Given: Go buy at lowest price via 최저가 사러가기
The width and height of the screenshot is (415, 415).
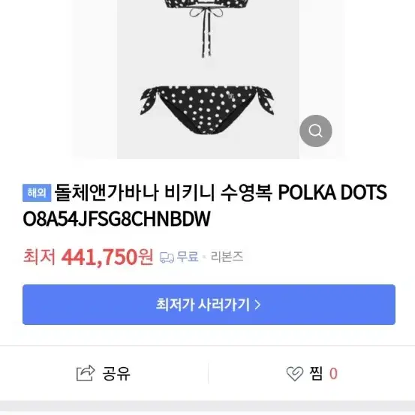Looking at the screenshot, I should tap(209, 305).
